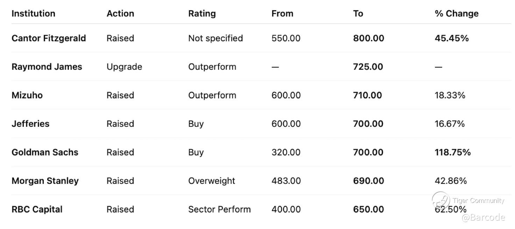Click the Rating column header
515x229 pixels.
point(202,13)
